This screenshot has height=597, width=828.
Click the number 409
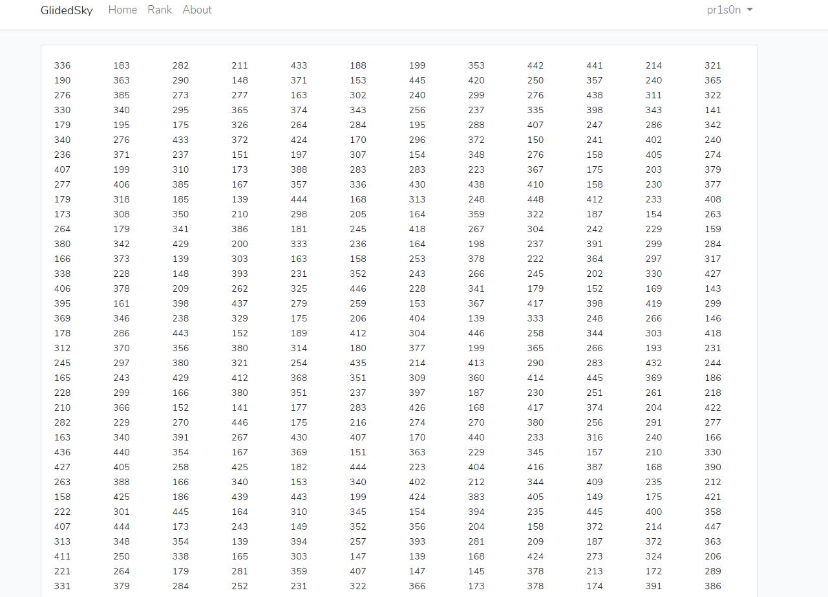pos(595,482)
